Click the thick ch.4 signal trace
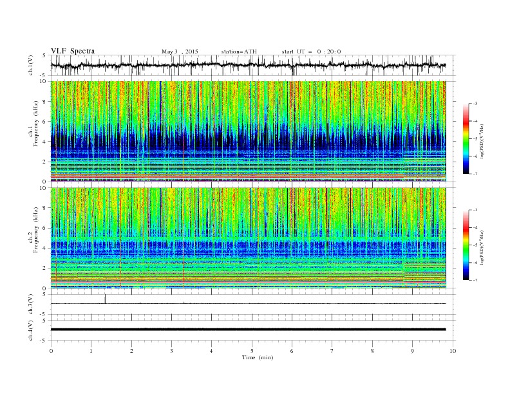510x394 pixels. 248,330
